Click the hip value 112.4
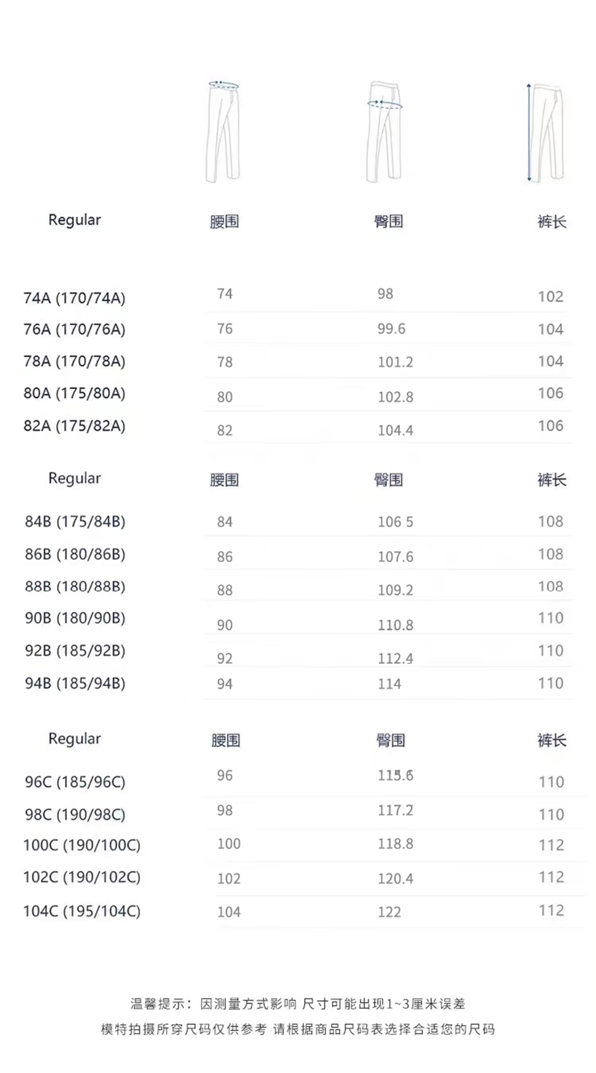The image size is (596, 1073). [395, 659]
